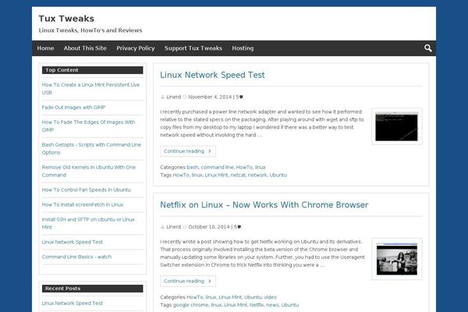Click netcat tag link
The width and height of the screenshot is (468, 312).
pyautogui.click(x=238, y=175)
